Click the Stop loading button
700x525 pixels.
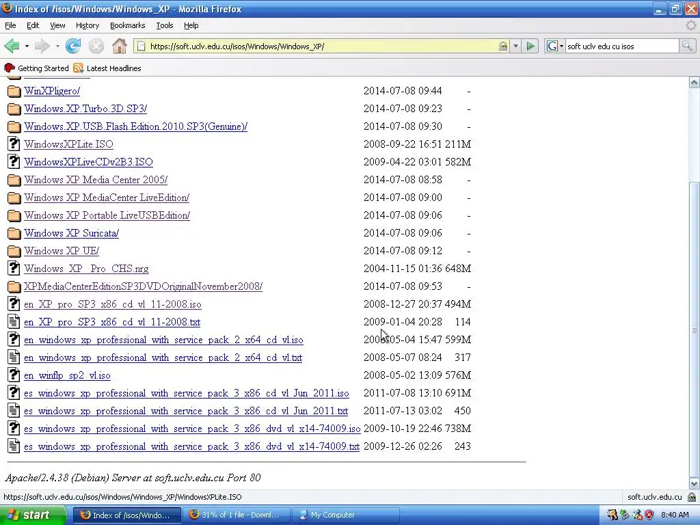tap(96, 46)
